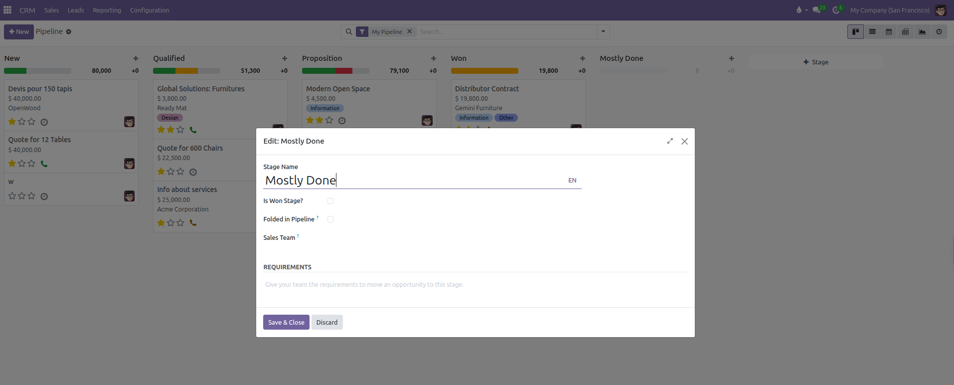This screenshot has height=385, width=954.
Task: Click the Save & Close button
Action: (x=286, y=322)
